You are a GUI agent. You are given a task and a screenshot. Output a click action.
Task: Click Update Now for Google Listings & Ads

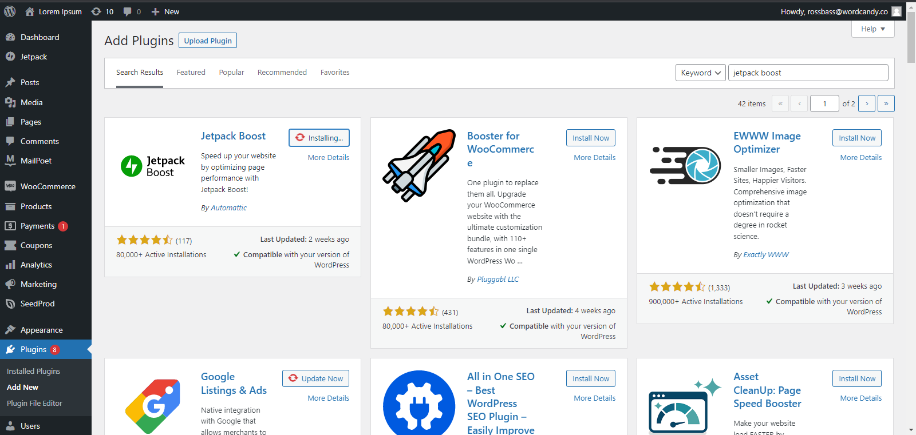(x=315, y=378)
